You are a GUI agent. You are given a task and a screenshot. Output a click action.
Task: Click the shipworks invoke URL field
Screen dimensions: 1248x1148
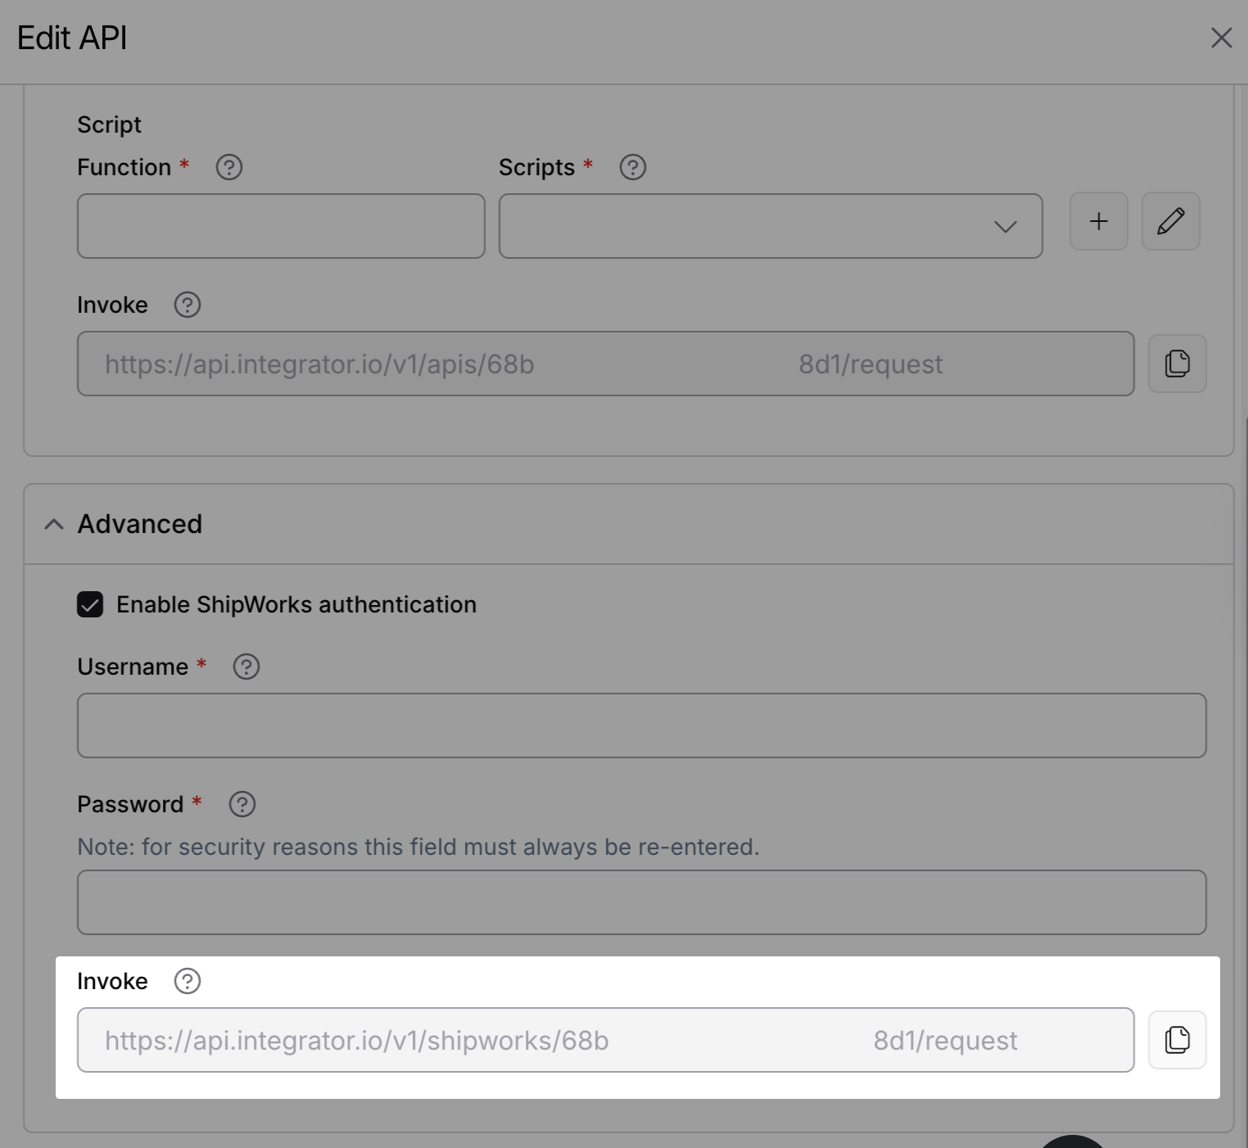pyautogui.click(x=606, y=1040)
